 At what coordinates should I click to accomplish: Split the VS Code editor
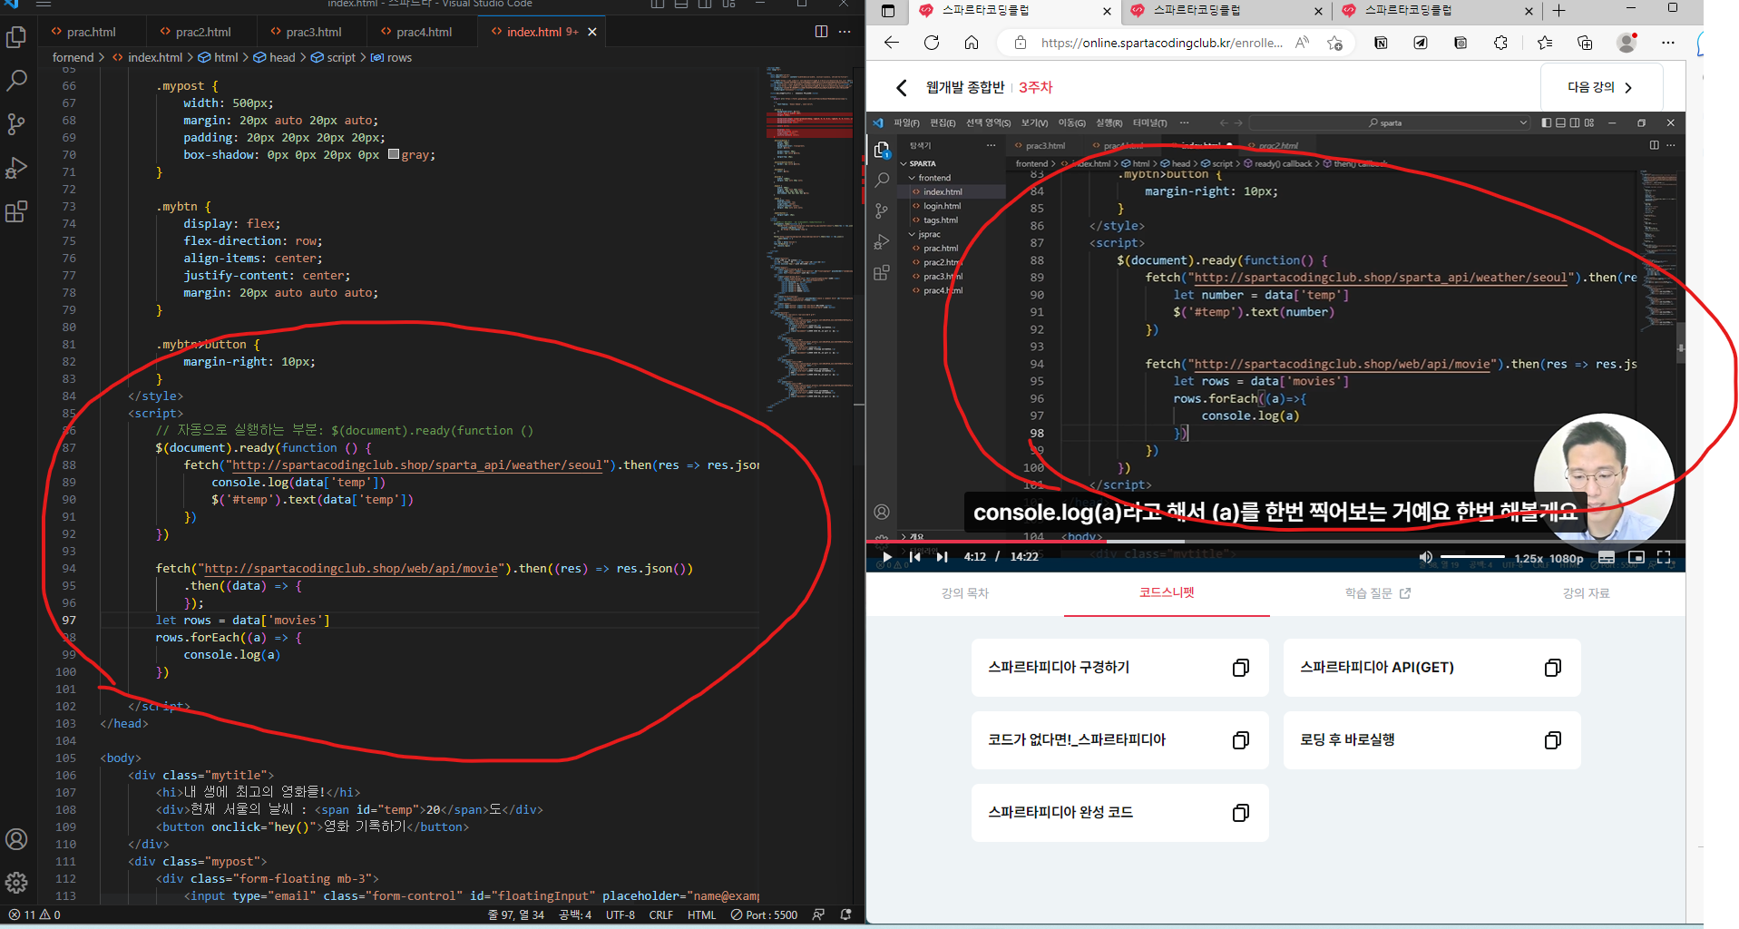tap(821, 32)
